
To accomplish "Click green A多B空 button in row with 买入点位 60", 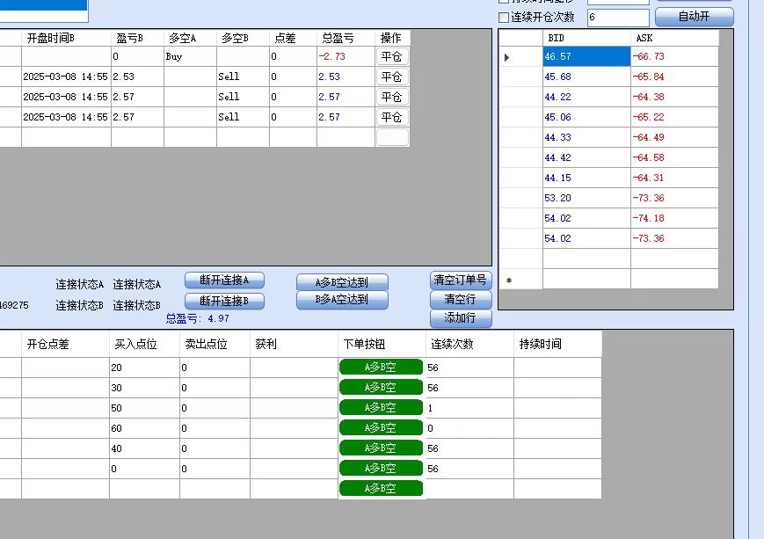I will [381, 428].
